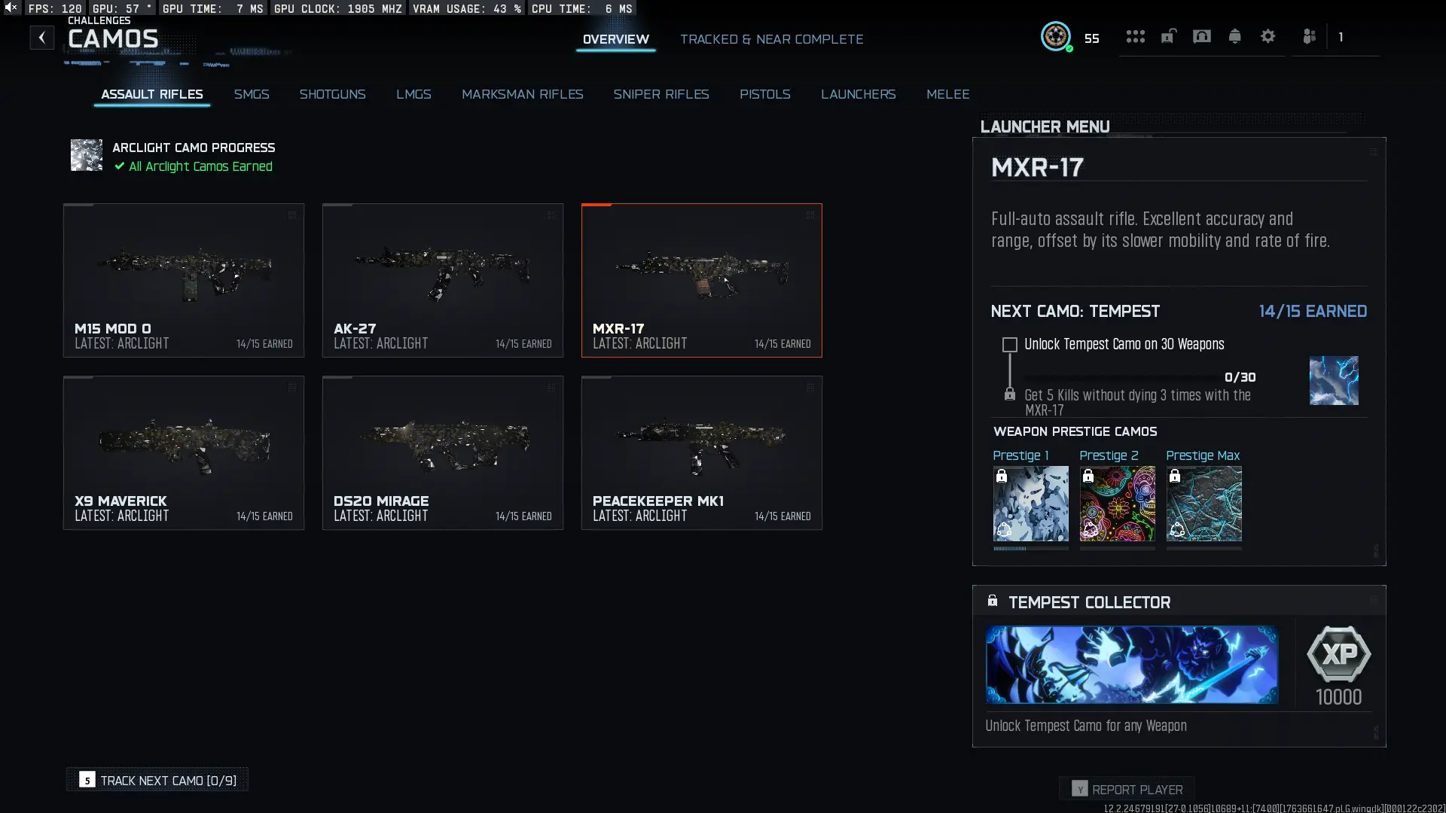Select the AK-27 weapon card
1446x813 pixels.
coord(442,280)
